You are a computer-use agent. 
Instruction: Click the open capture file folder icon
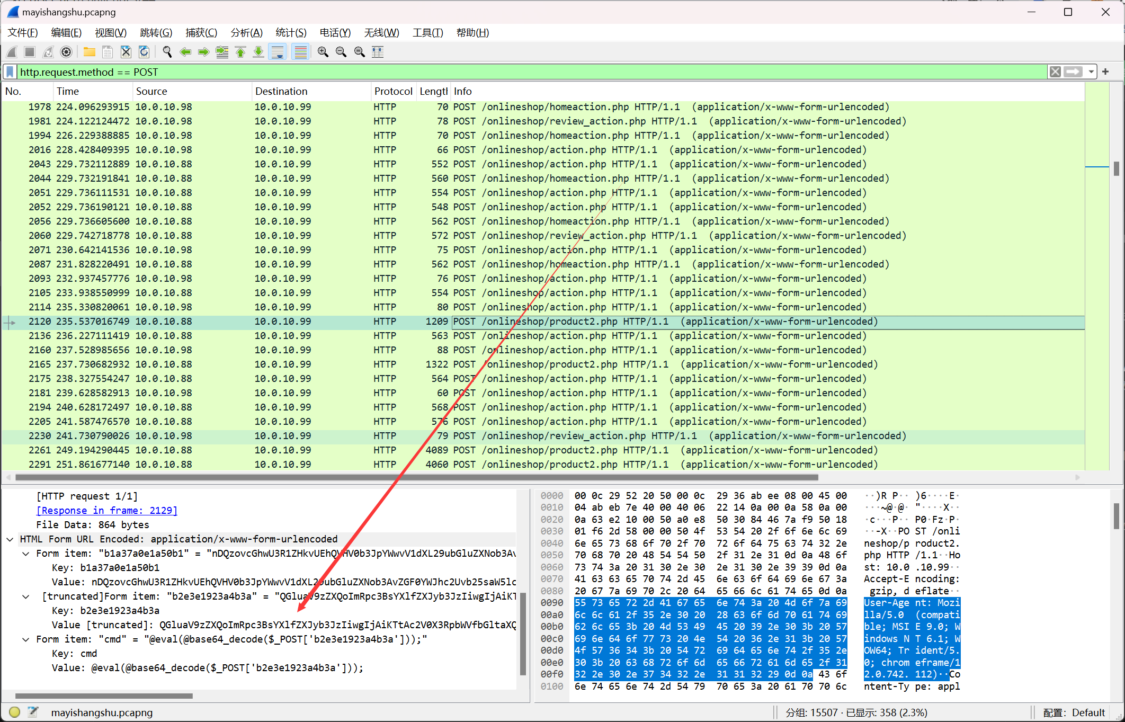click(x=89, y=52)
